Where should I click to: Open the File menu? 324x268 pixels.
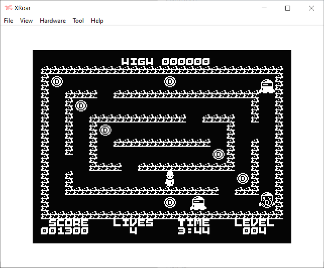(x=9, y=21)
